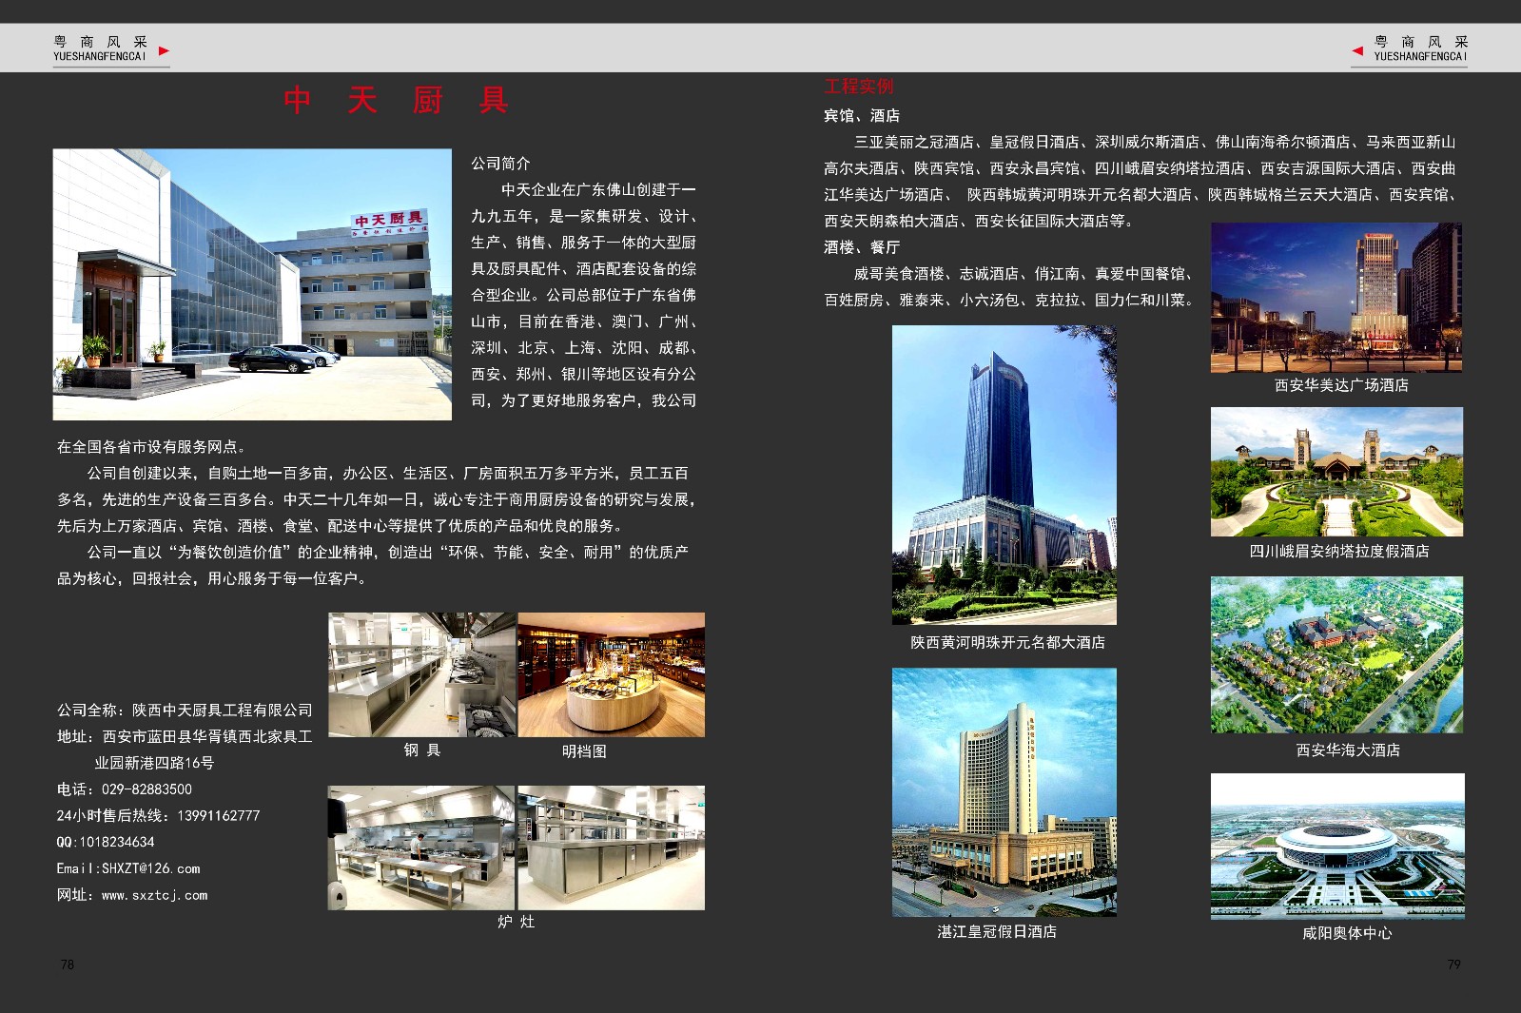Open the 咸阳奥体中心 stadium photo
The width and height of the screenshot is (1521, 1013).
click(1337, 847)
